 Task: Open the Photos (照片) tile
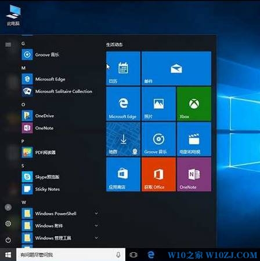[158, 104]
